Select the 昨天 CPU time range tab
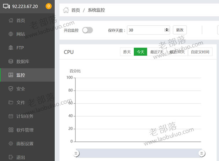 point(127,52)
